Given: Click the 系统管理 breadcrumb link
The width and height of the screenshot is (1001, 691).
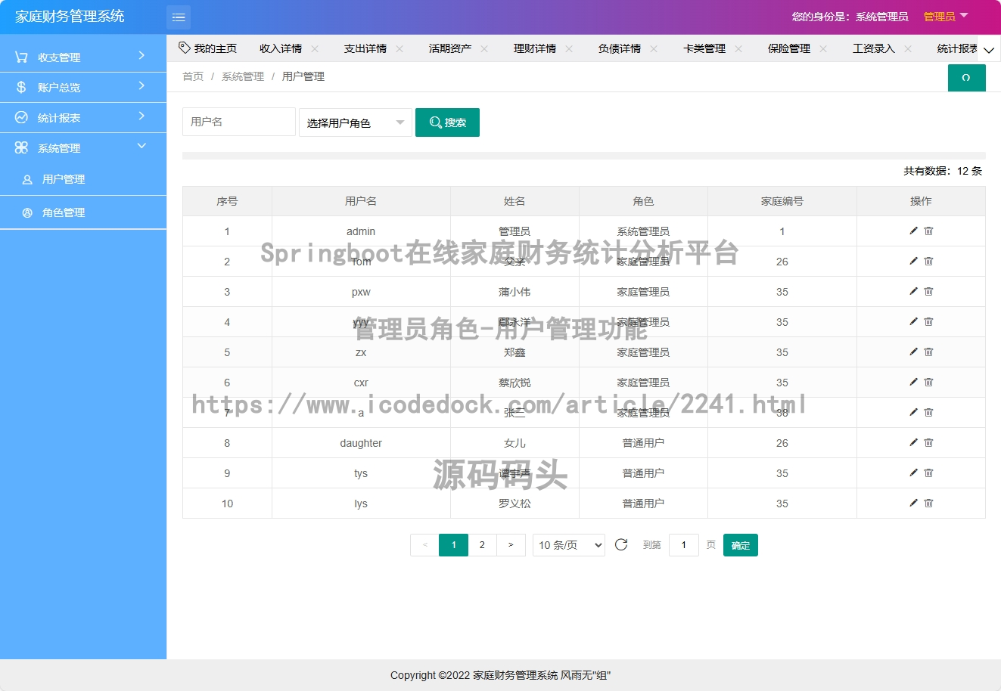Looking at the screenshot, I should coord(243,76).
